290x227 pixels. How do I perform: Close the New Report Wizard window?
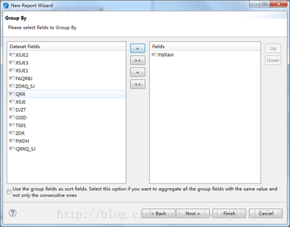tap(279, 4)
